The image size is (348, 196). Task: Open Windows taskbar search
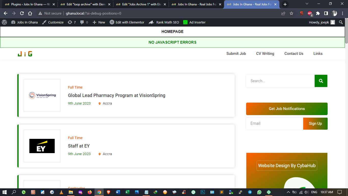[14, 192]
